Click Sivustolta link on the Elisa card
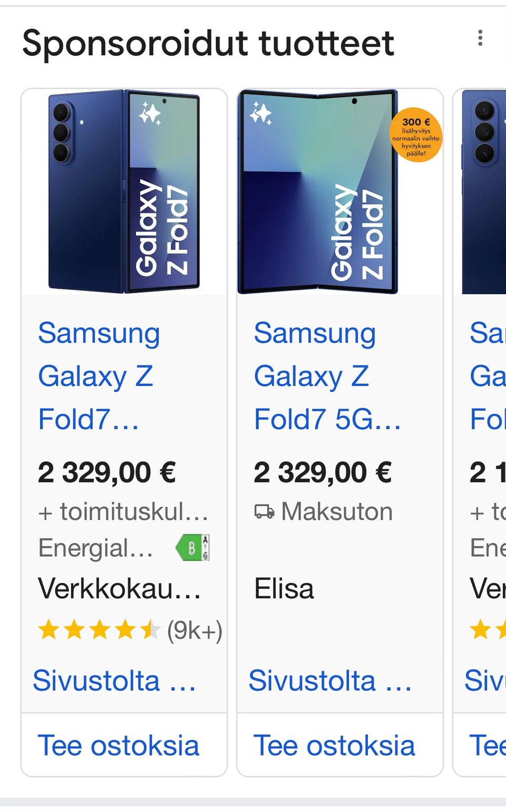506x812 pixels. 330,680
